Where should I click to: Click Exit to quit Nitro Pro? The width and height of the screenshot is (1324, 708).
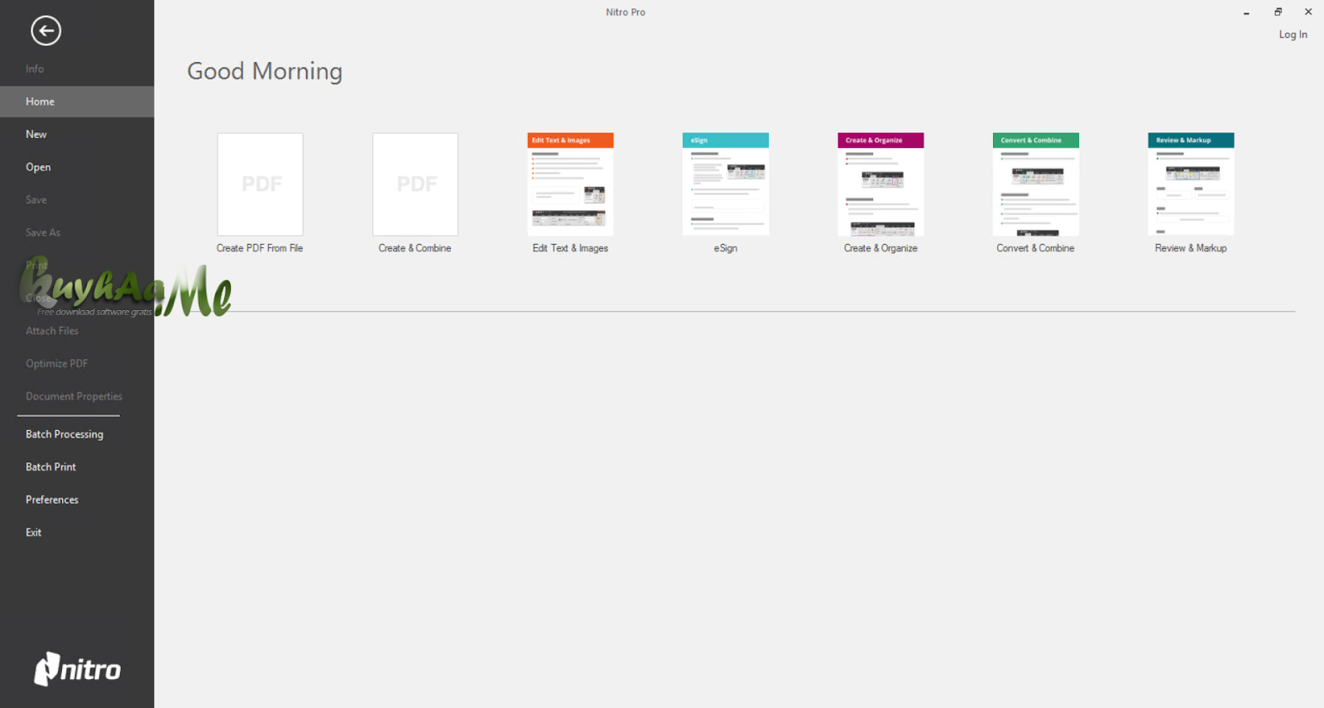33,533
